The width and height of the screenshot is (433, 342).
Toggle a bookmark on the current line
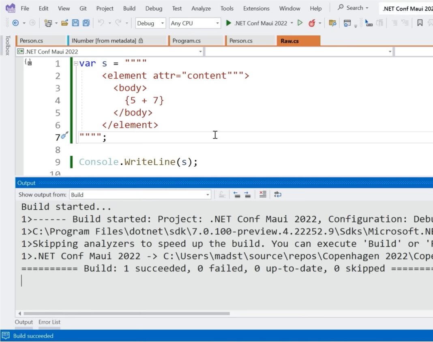(420, 23)
